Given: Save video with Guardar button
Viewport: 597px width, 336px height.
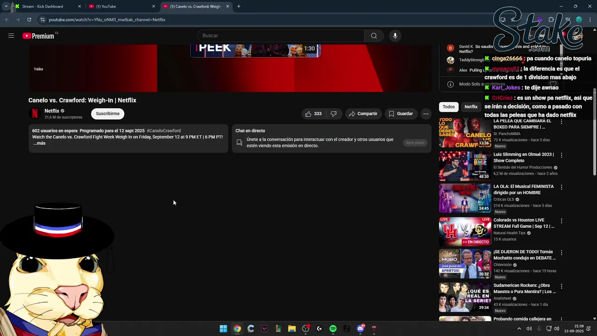Looking at the screenshot, I should [x=401, y=113].
